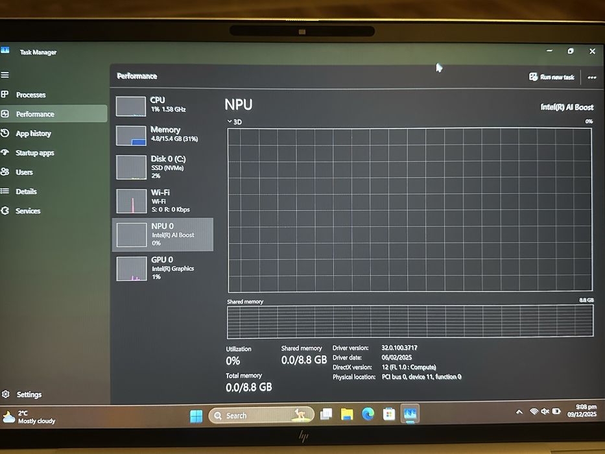Open the Processes page
This screenshot has width=605, height=454.
click(x=31, y=95)
